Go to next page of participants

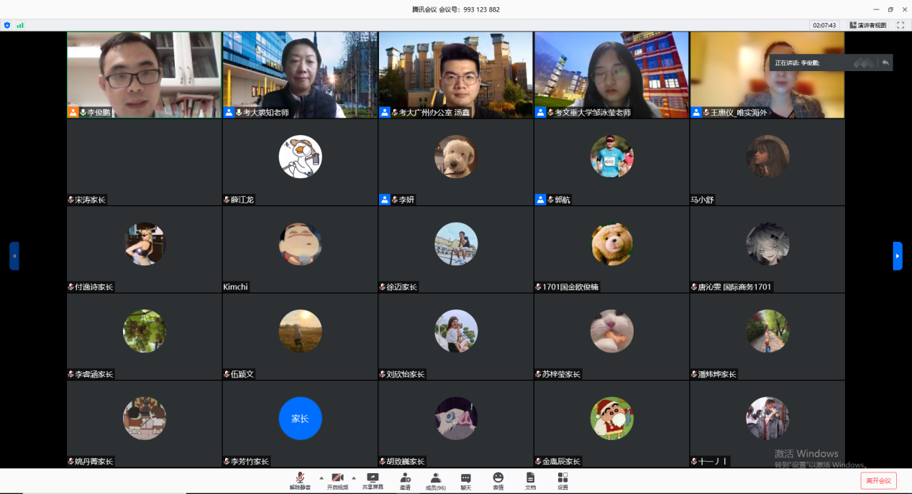[897, 256]
